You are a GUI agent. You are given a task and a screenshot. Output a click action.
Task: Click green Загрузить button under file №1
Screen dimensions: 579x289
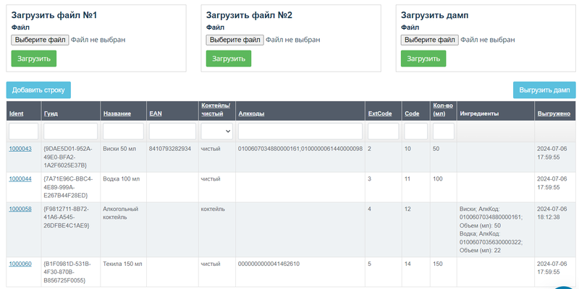tap(33, 59)
